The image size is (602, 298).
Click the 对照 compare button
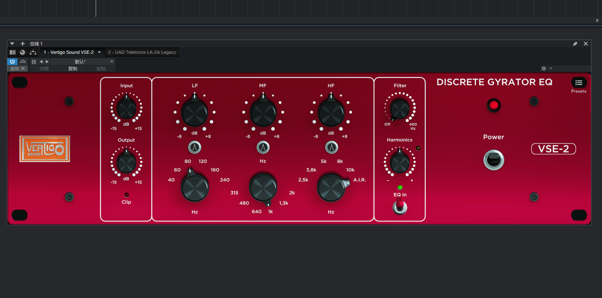click(44, 69)
